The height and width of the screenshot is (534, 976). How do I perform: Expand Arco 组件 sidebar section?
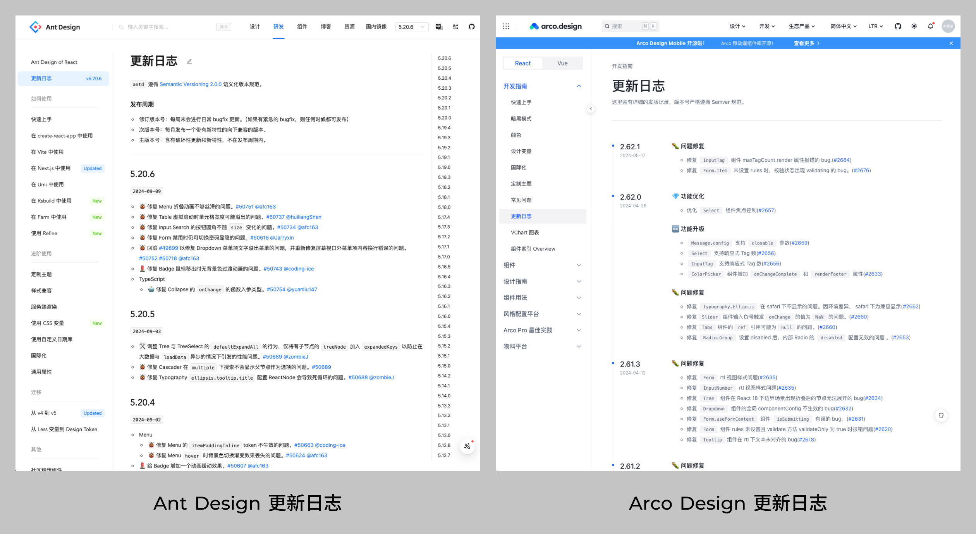(542, 265)
